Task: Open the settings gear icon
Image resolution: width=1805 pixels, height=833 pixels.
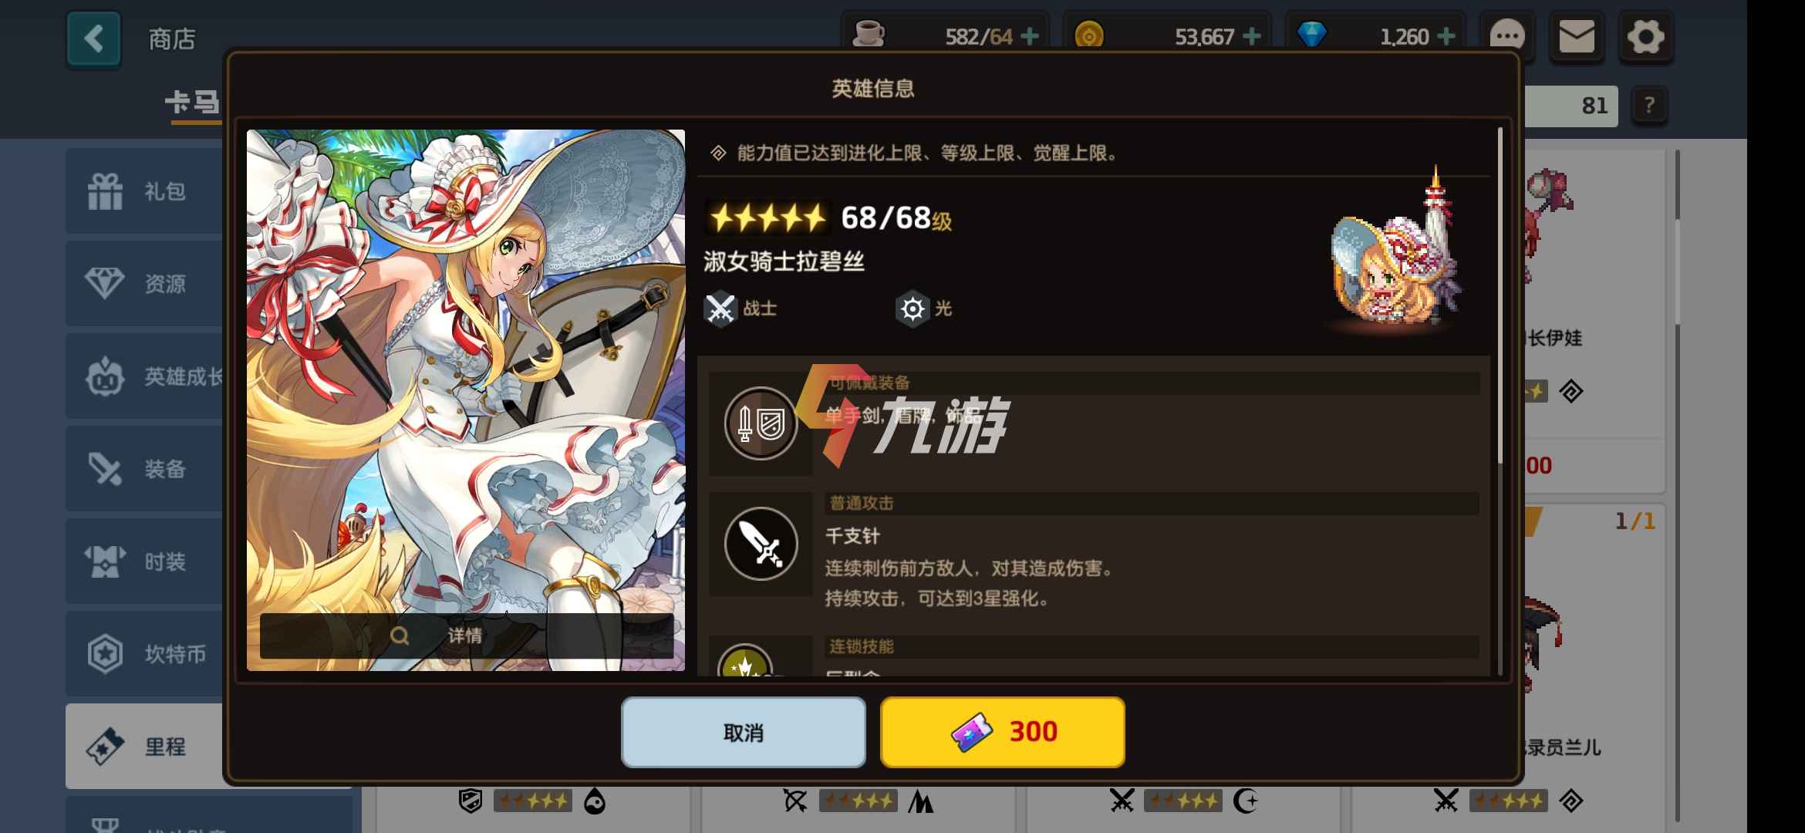Action: tap(1645, 36)
